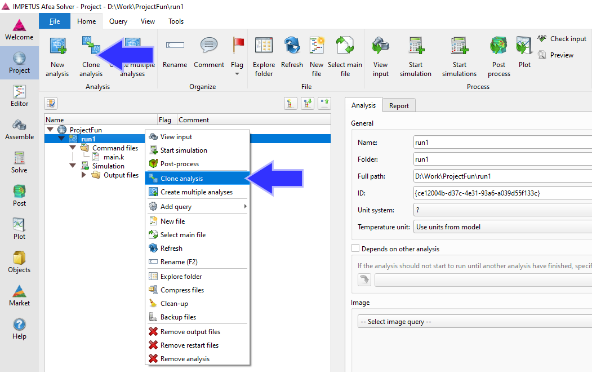The image size is (592, 373).
Task: Choose Compress files from context menu
Action: tap(198, 290)
